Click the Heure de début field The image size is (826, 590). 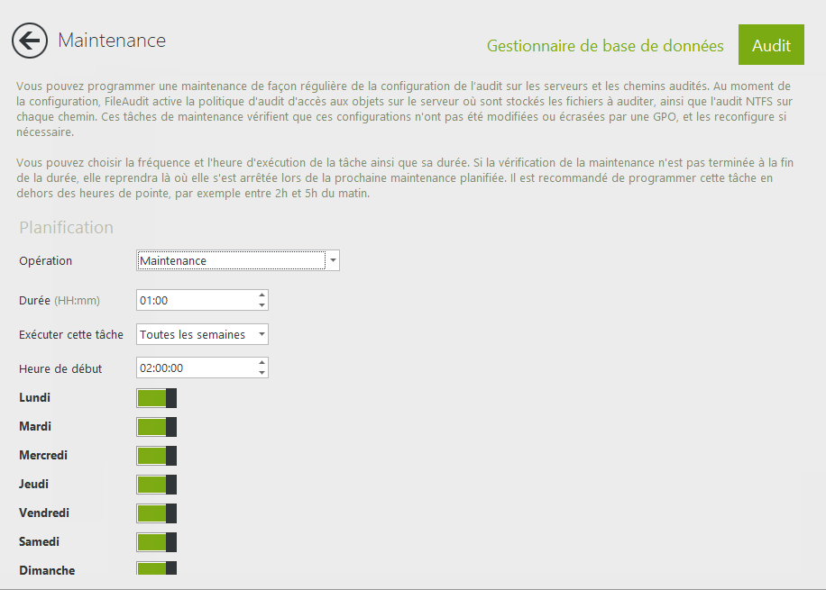pos(195,368)
